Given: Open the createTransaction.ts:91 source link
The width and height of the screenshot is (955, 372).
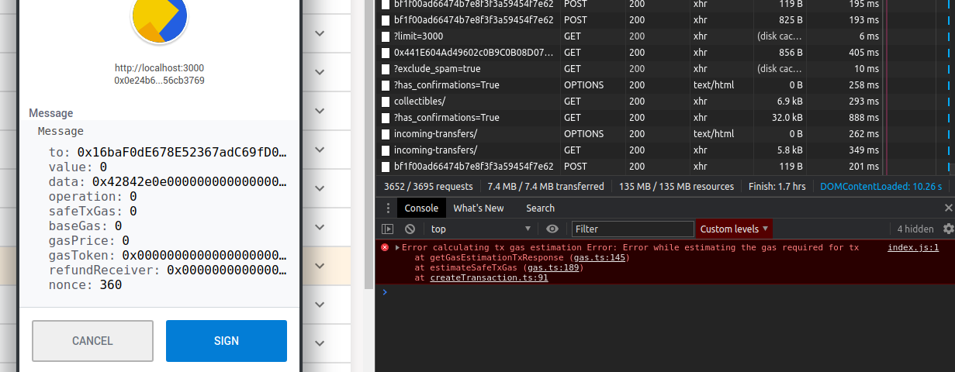Looking at the screenshot, I should point(489,278).
